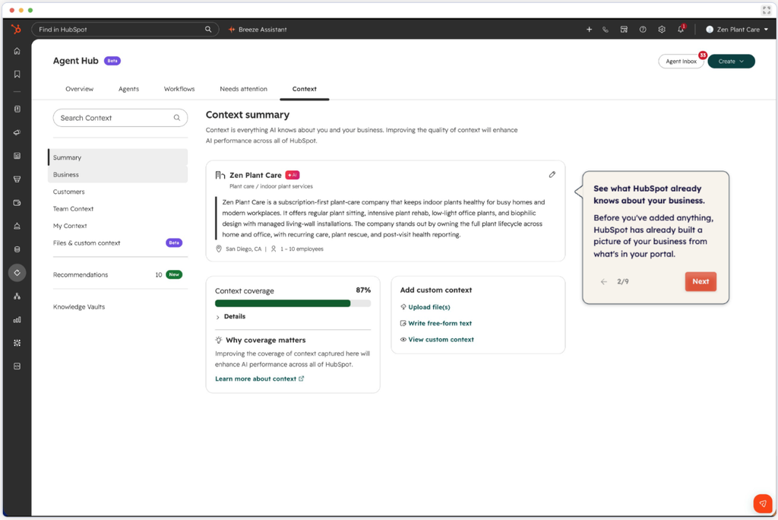The height and width of the screenshot is (520, 778).
Task: Click the Next button in tour popup
Action: [x=700, y=281]
